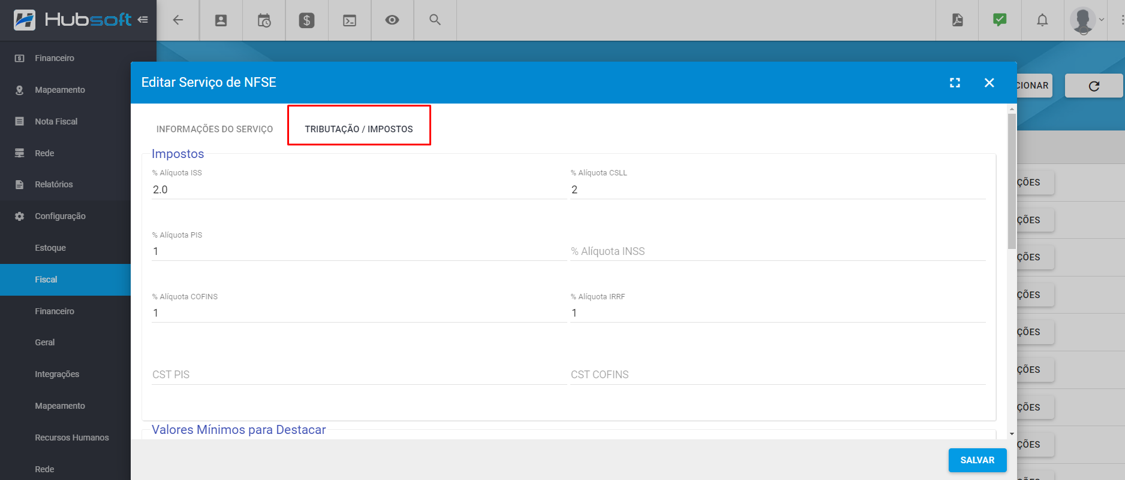Click the dialog's vertical scrollbar
Image resolution: width=1125 pixels, height=480 pixels.
point(1012,180)
